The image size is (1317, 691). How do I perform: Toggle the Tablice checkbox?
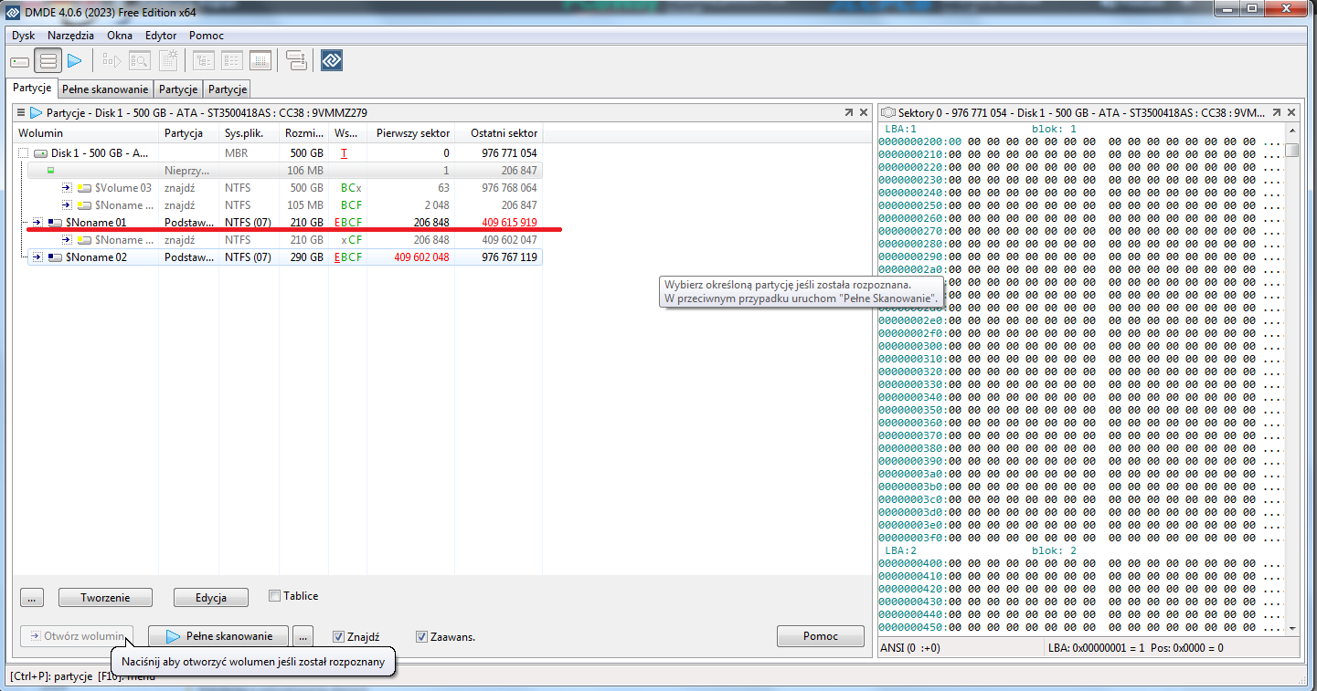click(275, 596)
